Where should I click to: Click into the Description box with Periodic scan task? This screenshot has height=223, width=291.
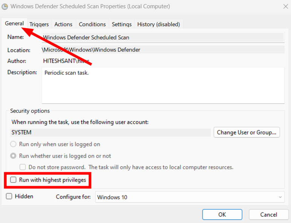(x=163, y=85)
